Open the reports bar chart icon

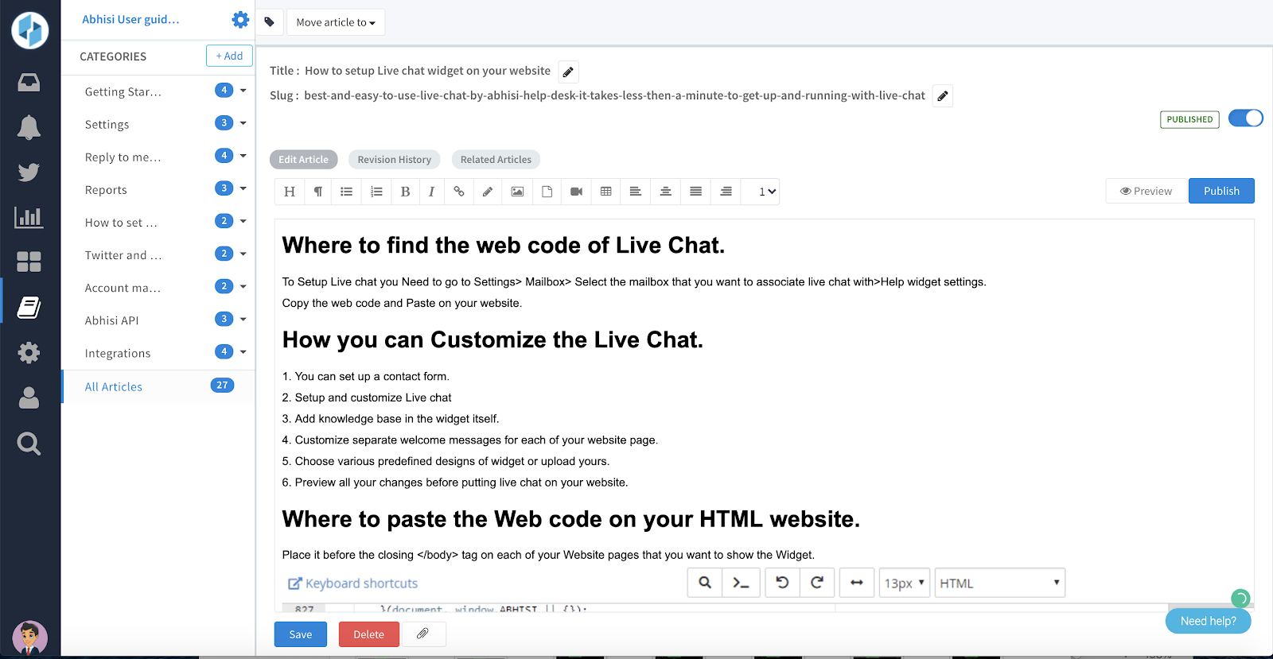click(29, 217)
